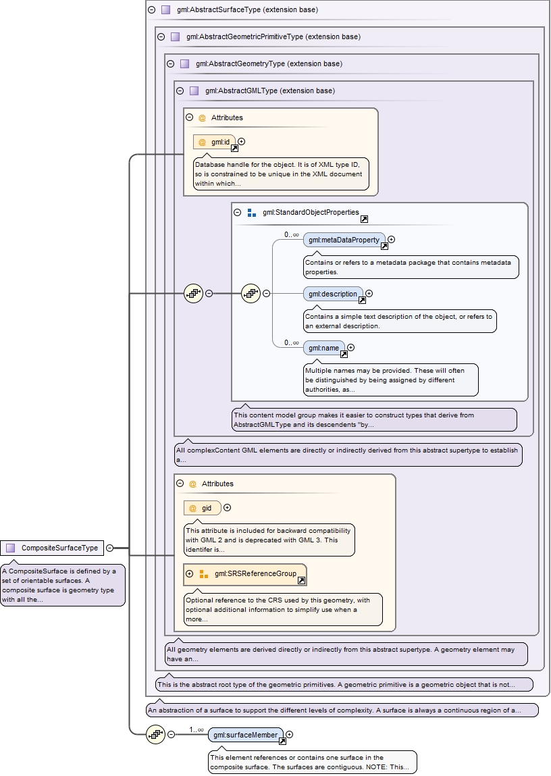Select the gml:SRSReferenceGroup box
The height and width of the screenshot is (776, 551).
tap(245, 573)
